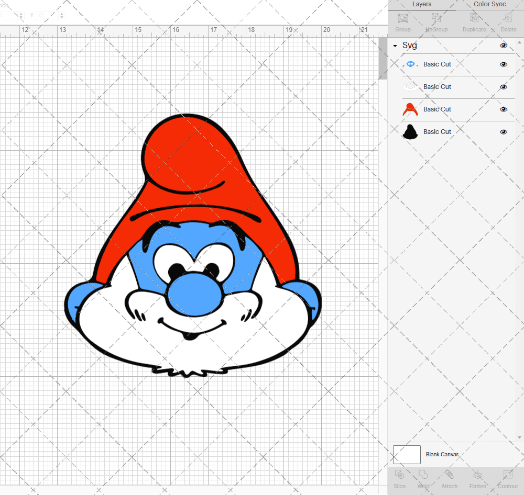Hide the red hat Basic Cut layer
This screenshot has height=495, width=524.
(503, 109)
